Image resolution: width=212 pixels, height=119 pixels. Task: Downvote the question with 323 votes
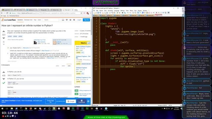click(4, 38)
